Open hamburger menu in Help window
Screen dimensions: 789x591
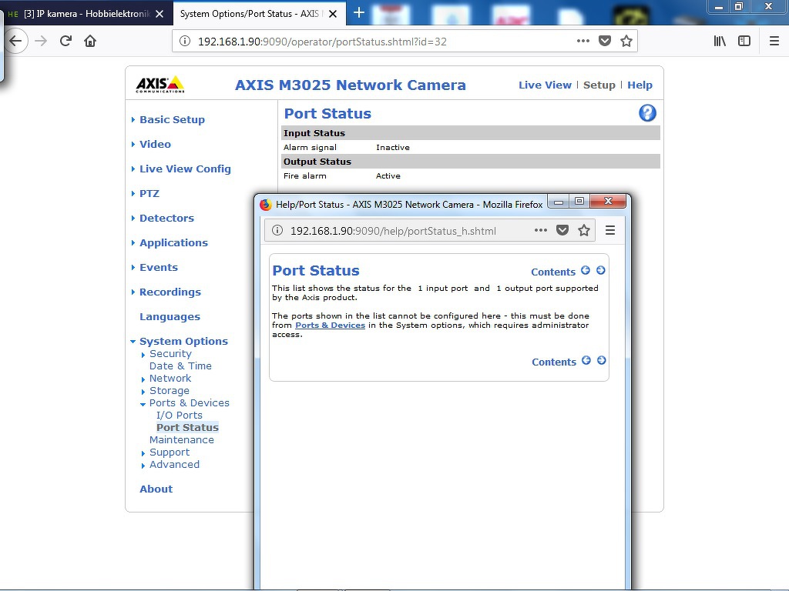[x=610, y=230]
